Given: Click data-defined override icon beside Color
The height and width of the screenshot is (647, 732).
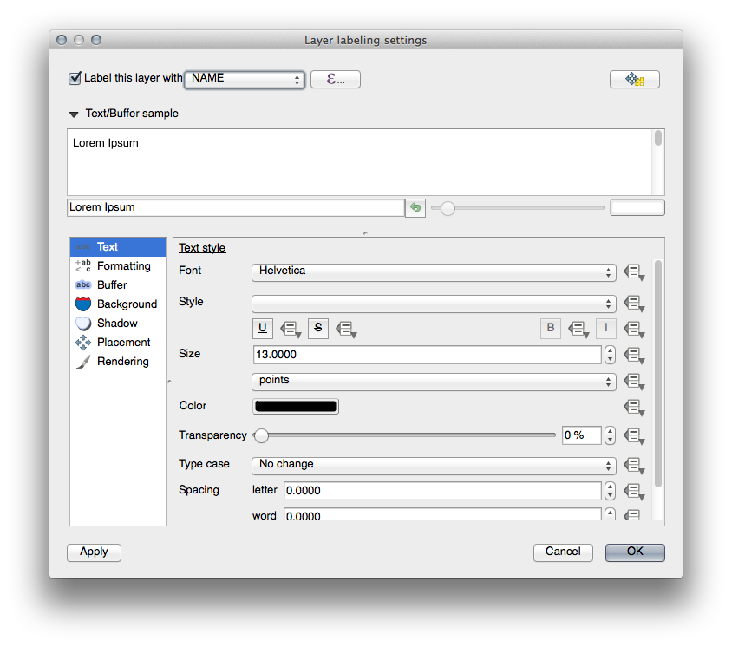Looking at the screenshot, I should coord(634,407).
